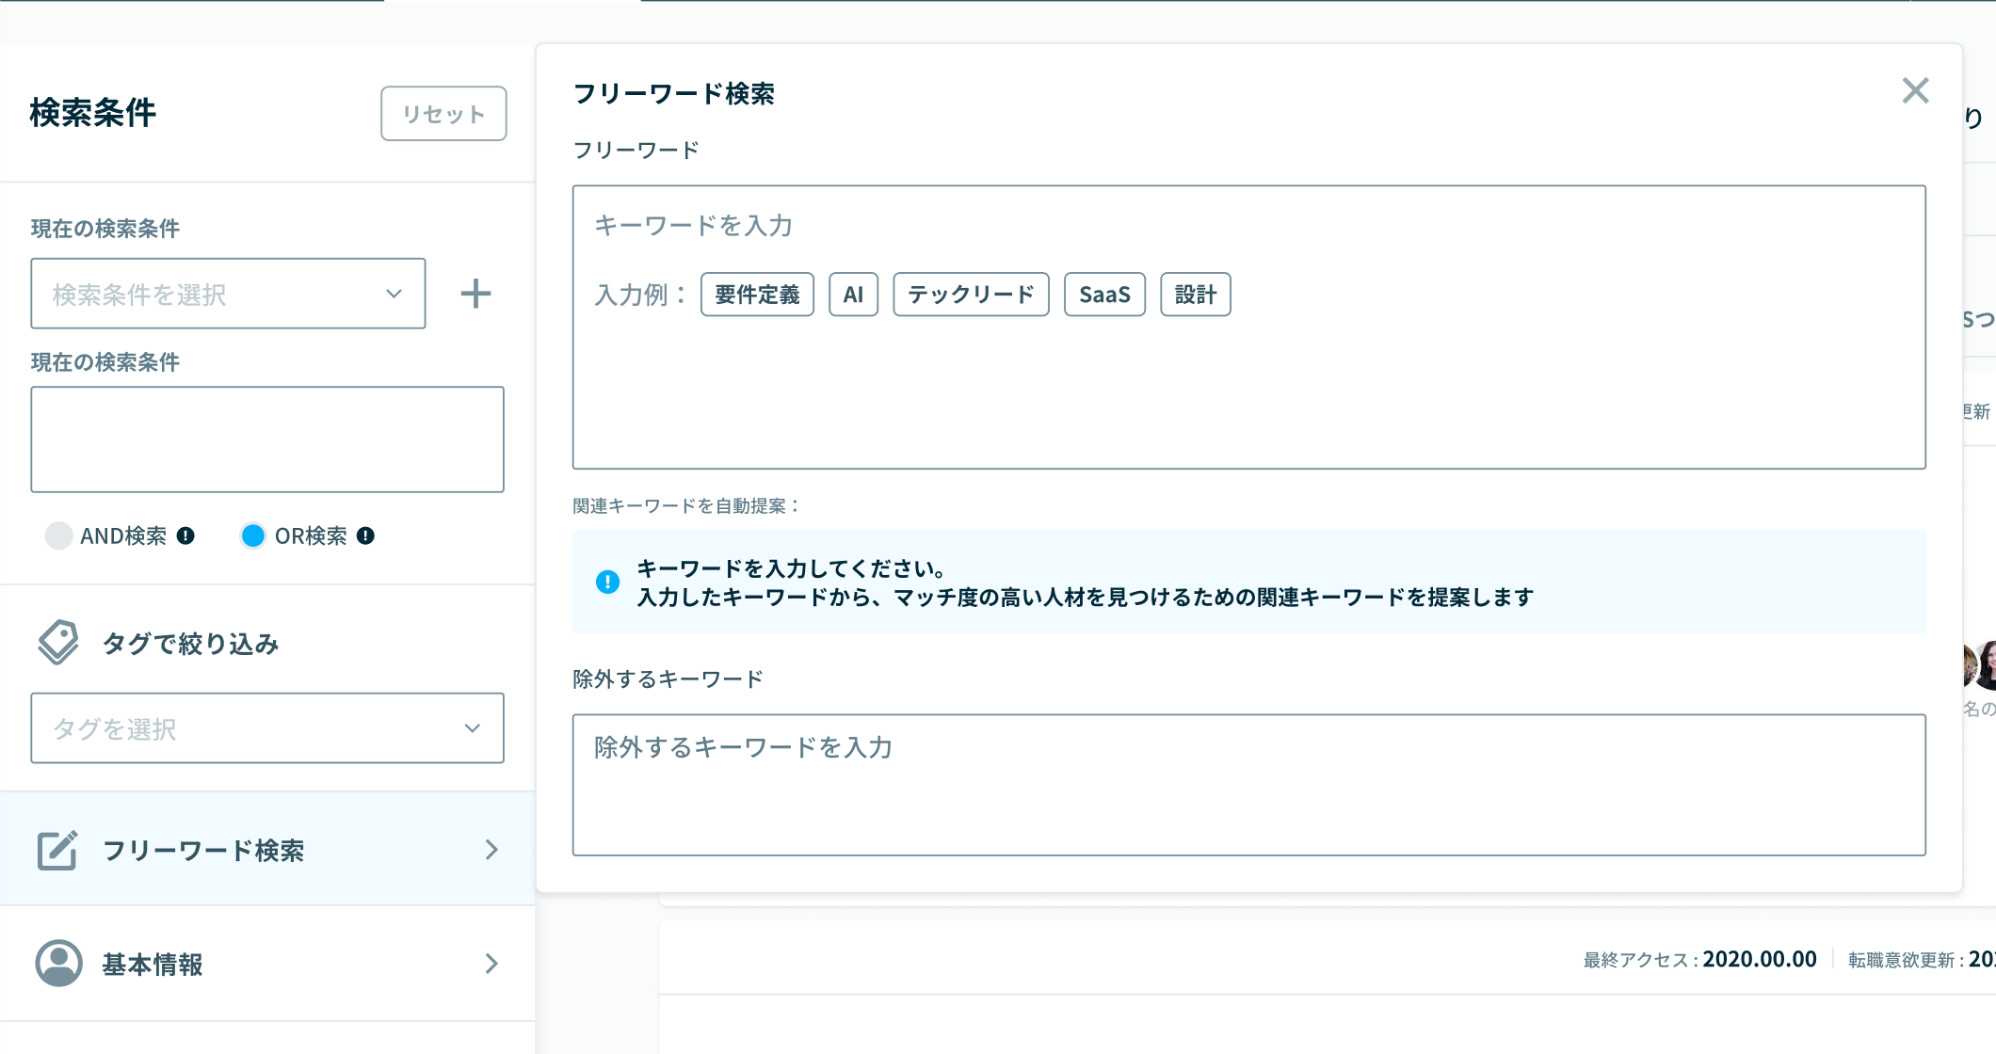This screenshot has height=1054, width=1996.
Task: Click the plus icon to add search condition
Action: [475, 293]
